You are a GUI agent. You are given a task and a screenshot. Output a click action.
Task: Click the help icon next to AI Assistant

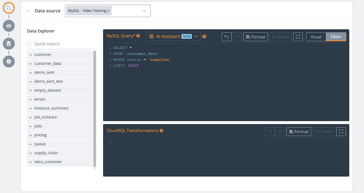(x=204, y=36)
